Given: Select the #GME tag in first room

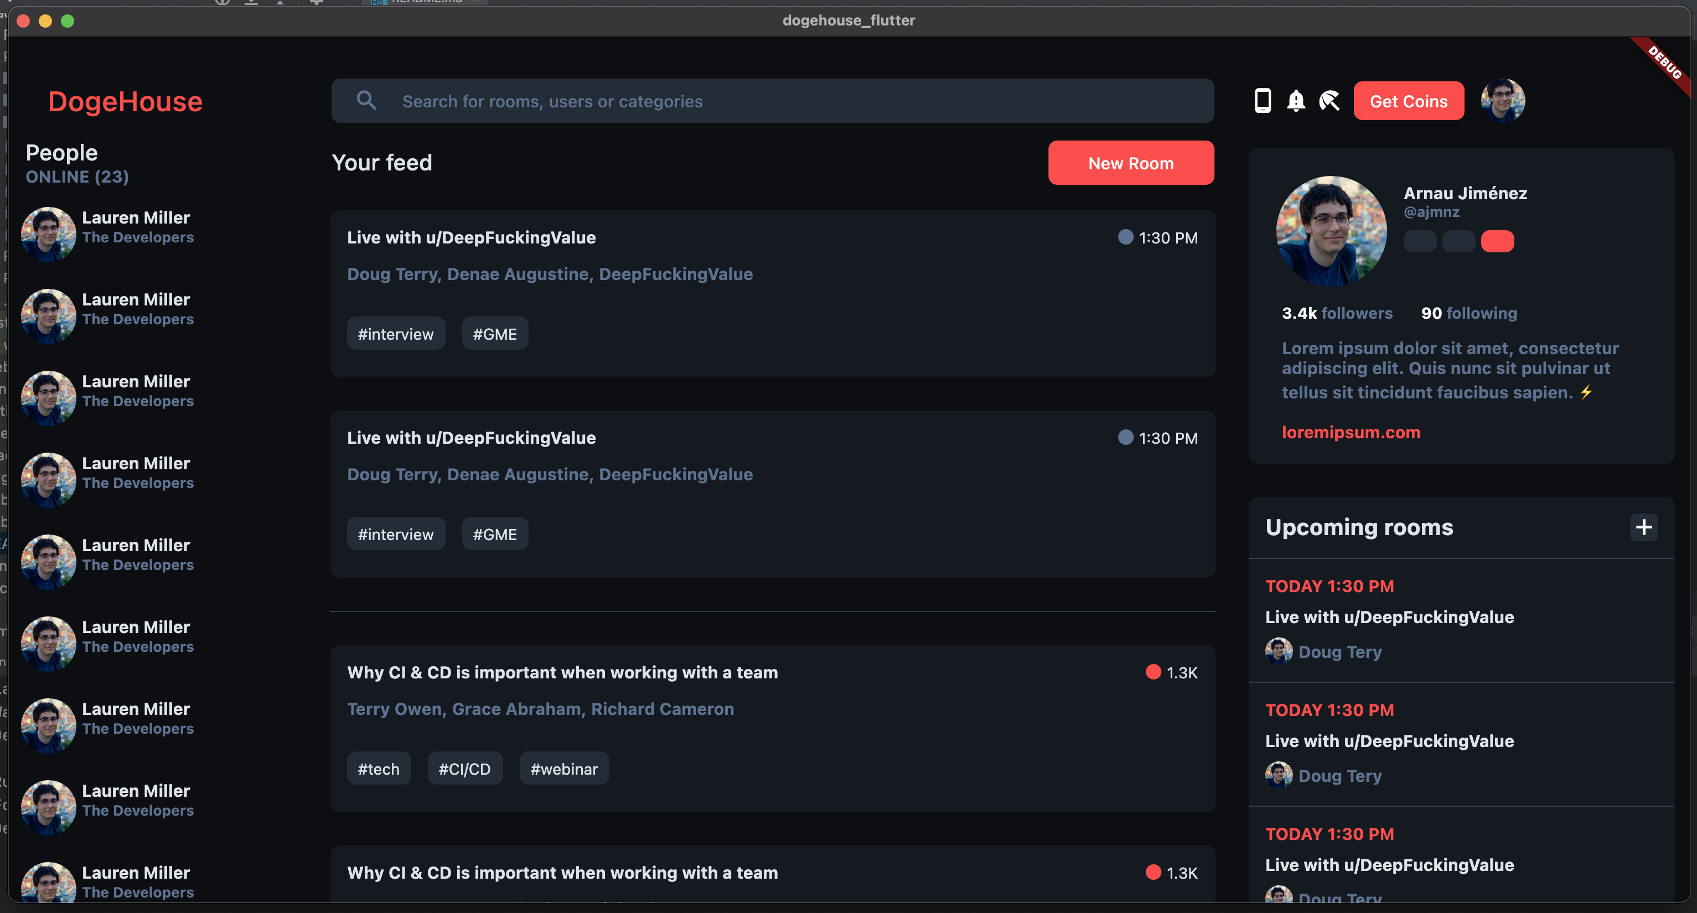Looking at the screenshot, I should pos(494,334).
